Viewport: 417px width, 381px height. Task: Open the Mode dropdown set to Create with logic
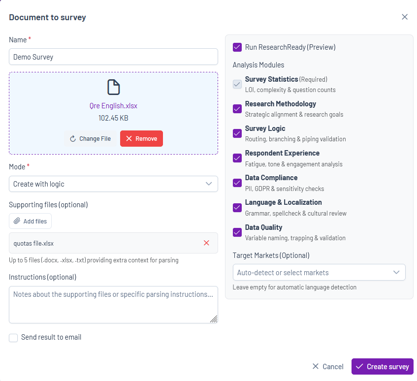[113, 184]
